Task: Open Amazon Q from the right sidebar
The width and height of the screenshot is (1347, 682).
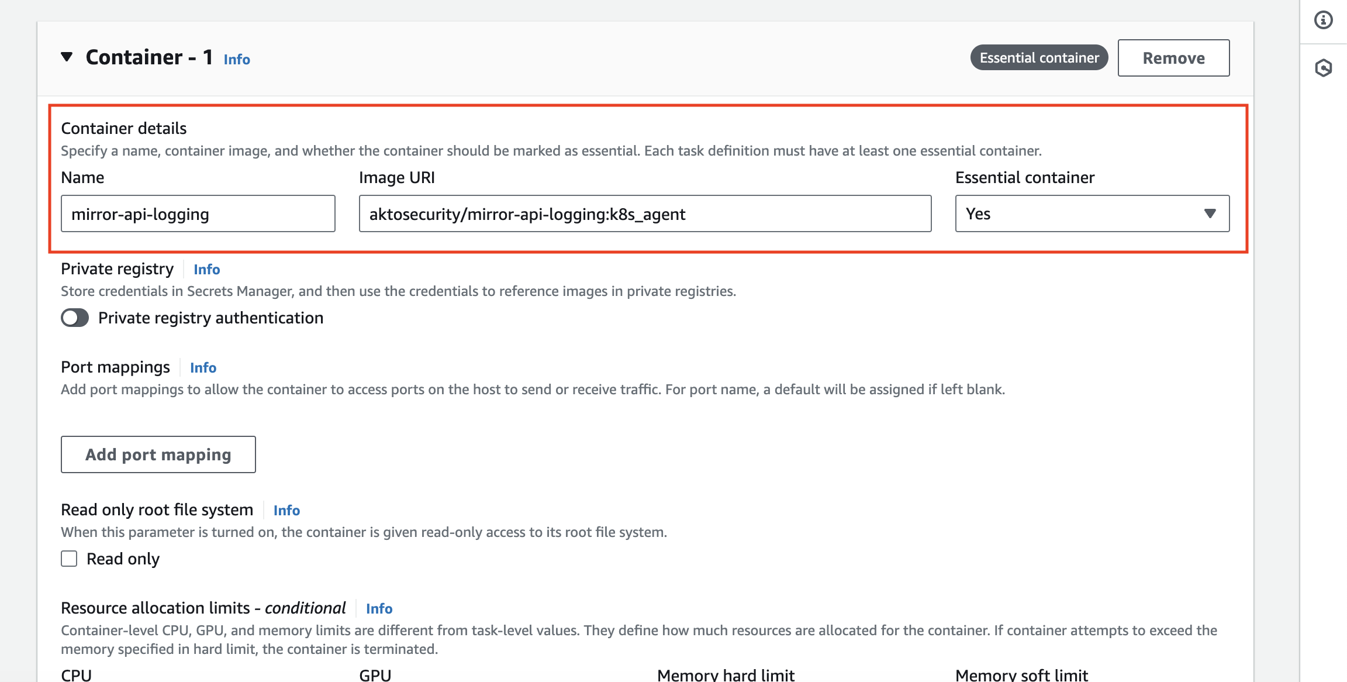Action: point(1324,68)
